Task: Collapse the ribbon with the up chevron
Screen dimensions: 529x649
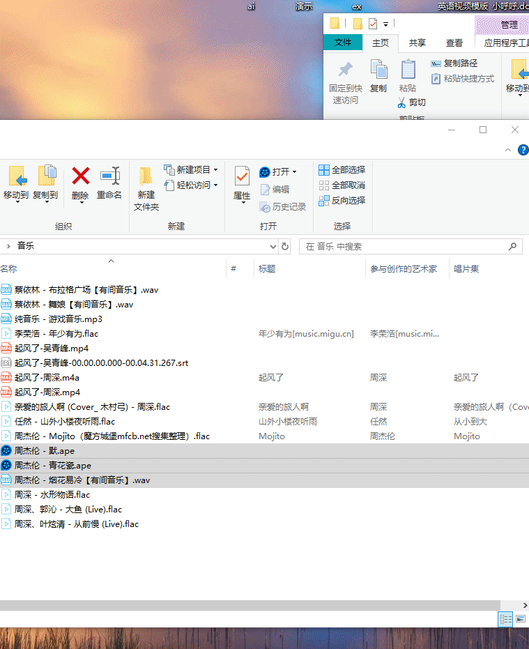Action: coord(508,150)
